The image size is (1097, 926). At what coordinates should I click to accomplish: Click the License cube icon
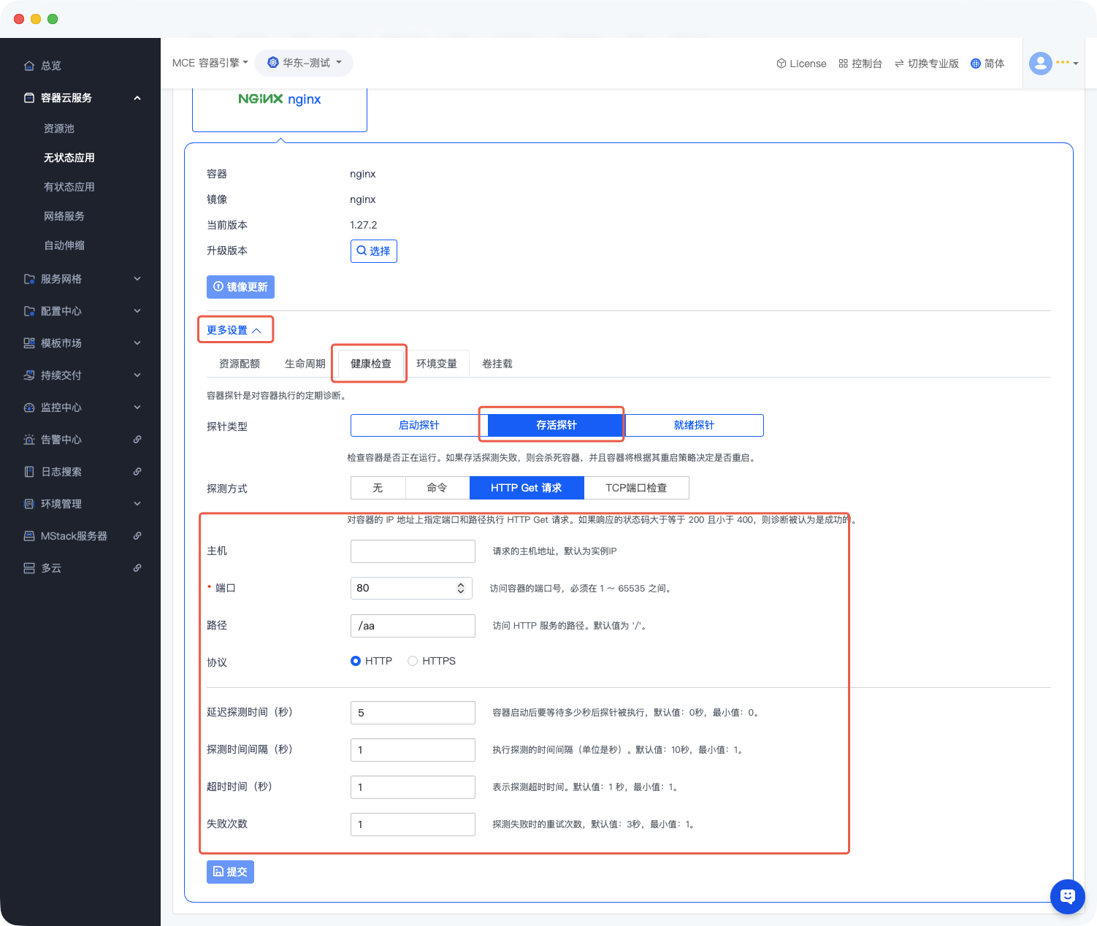coord(781,64)
